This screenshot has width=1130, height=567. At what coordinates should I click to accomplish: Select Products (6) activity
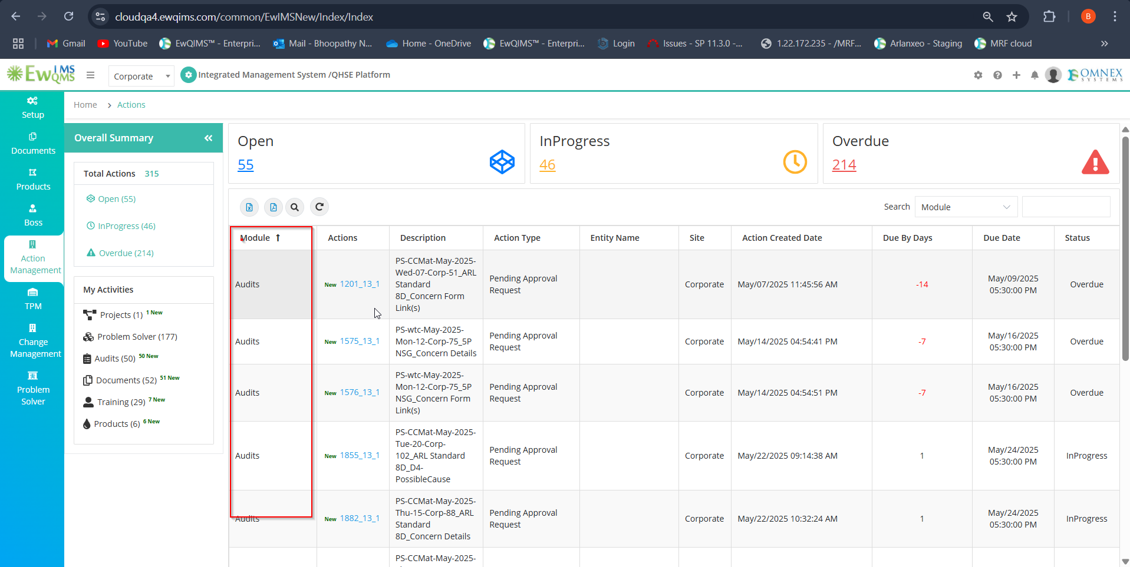click(x=117, y=424)
